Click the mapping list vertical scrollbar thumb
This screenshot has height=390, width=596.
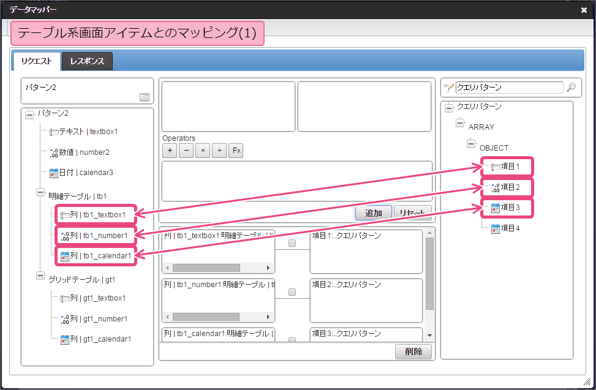[429, 274]
